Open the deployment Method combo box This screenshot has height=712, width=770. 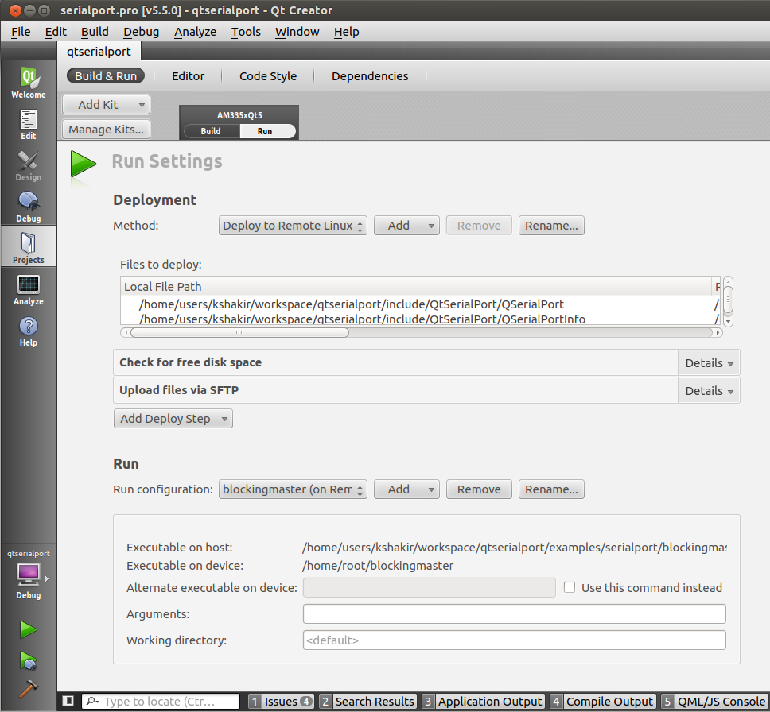293,226
